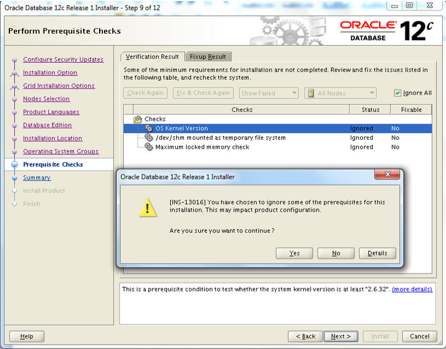
Task: Select Maximum locked memory check row
Action: click(278, 147)
